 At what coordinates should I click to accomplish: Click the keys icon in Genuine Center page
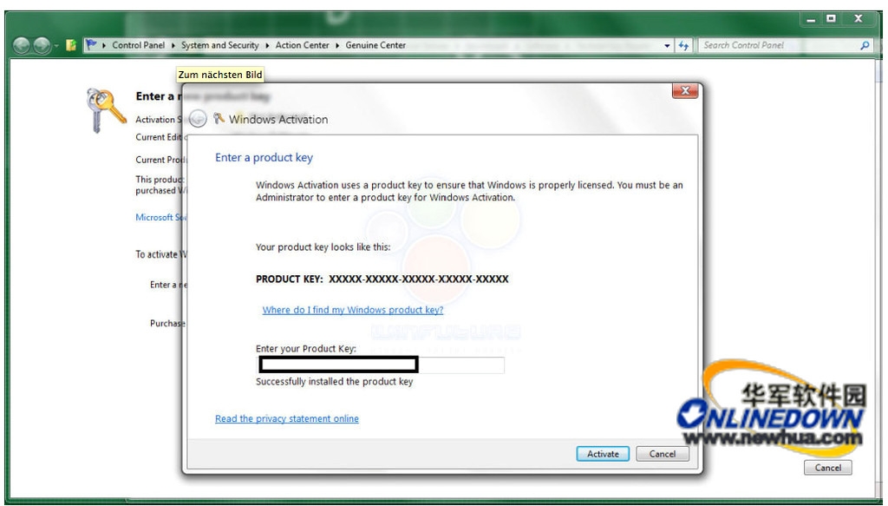click(x=106, y=109)
